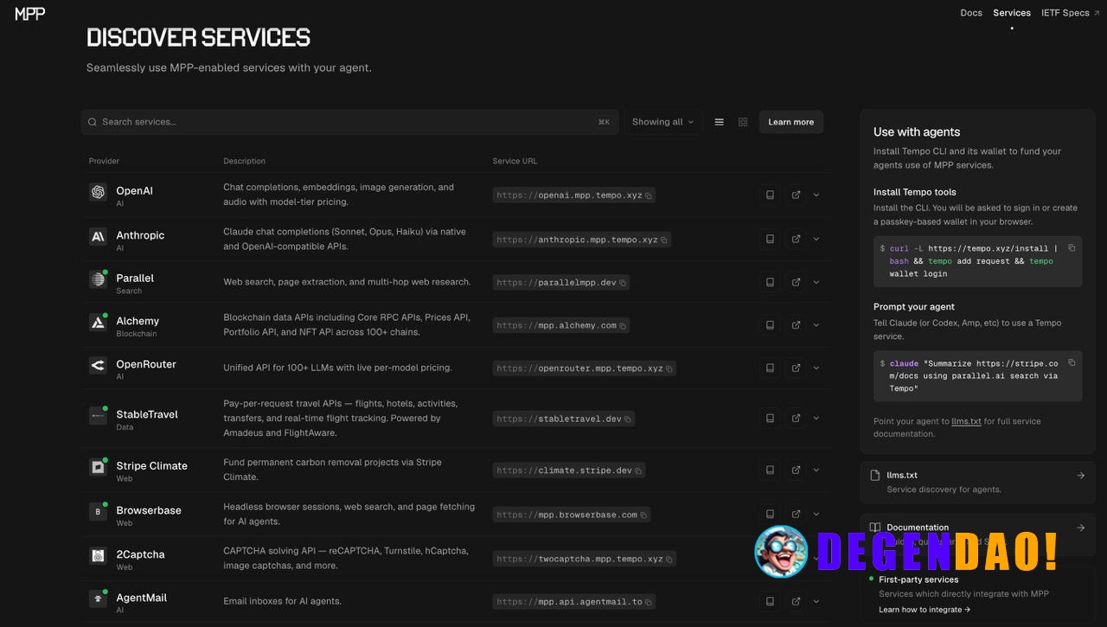
Task: Open the IETF Specs link
Action: pyautogui.click(x=1066, y=13)
